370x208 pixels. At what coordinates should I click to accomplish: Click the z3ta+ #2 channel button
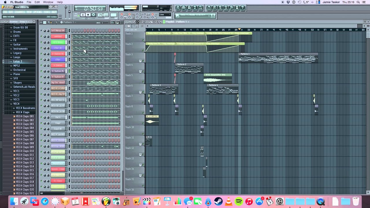click(58, 48)
